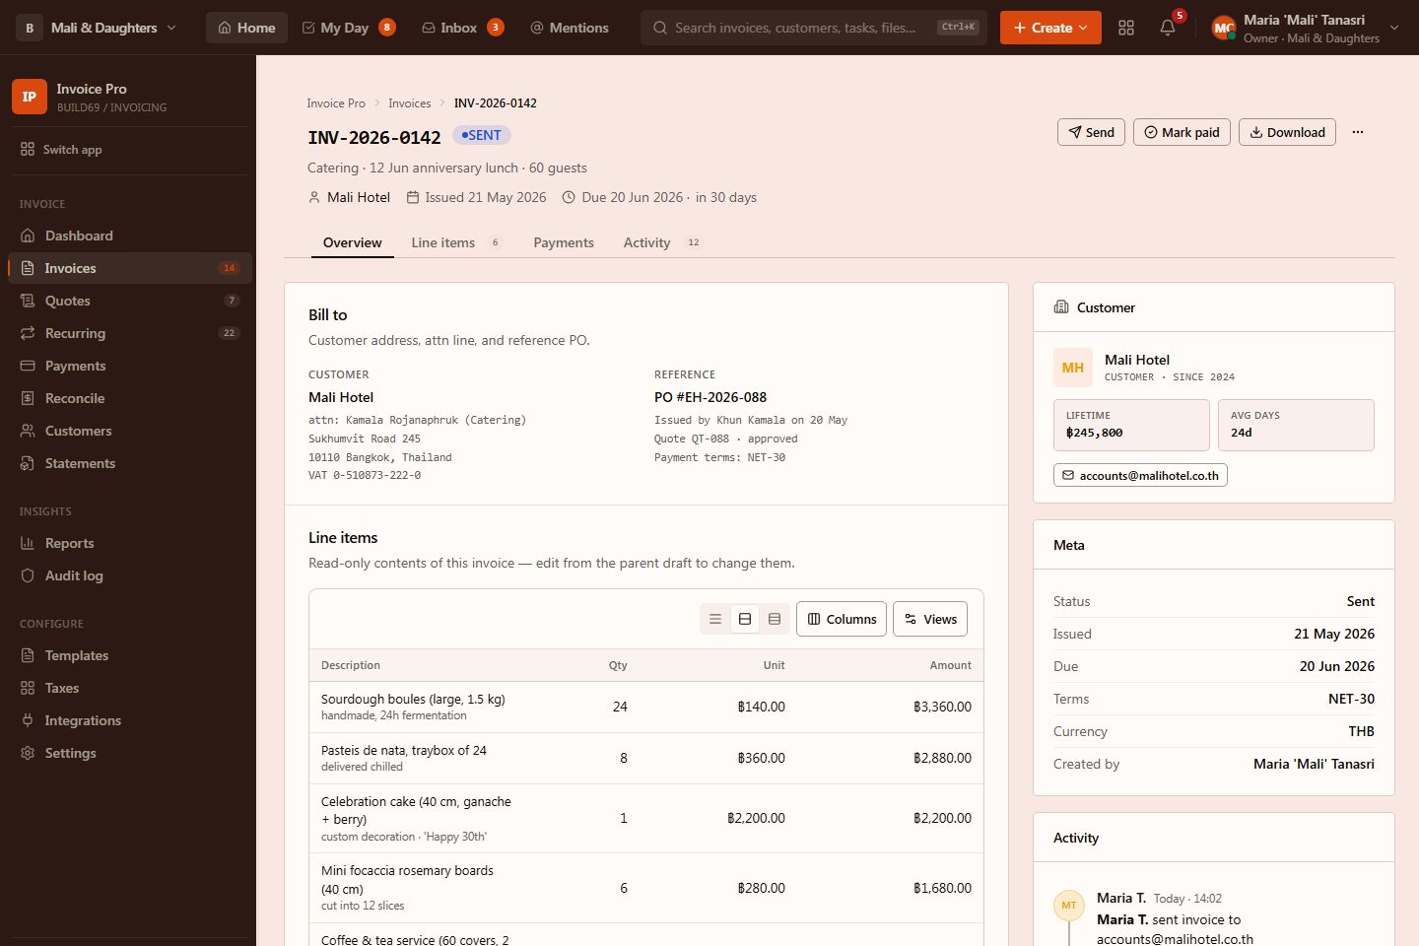Open the Create dropdown

point(1050,28)
